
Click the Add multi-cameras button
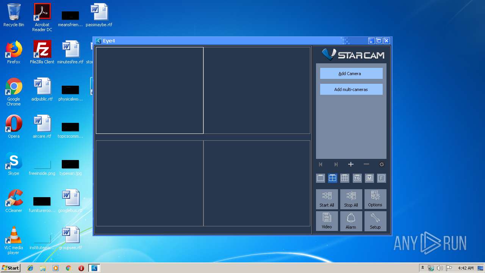351,89
